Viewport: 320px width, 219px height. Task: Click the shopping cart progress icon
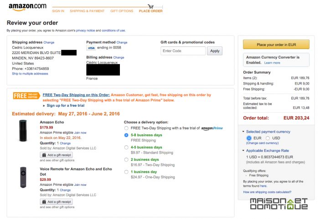[150, 6]
